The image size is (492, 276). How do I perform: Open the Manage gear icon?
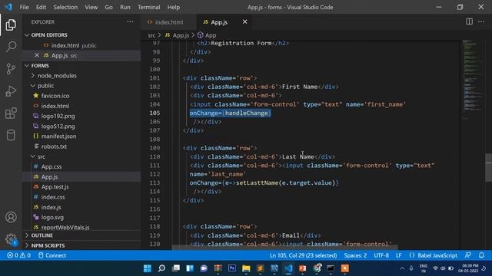tap(11, 239)
